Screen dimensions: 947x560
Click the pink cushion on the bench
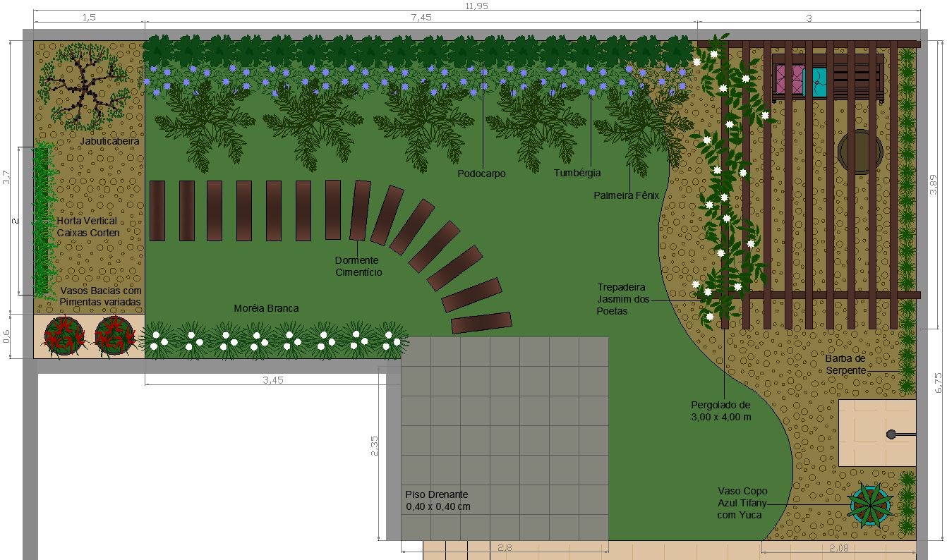(789, 80)
